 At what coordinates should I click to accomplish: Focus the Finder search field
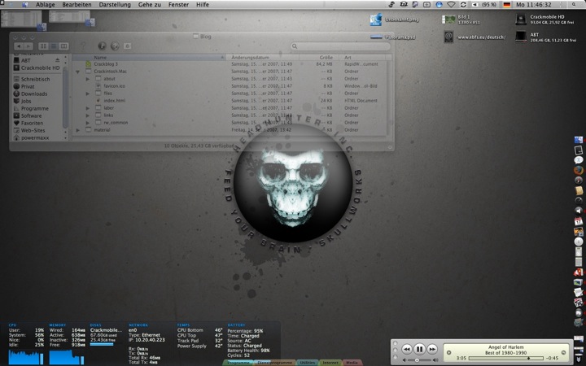click(x=340, y=46)
